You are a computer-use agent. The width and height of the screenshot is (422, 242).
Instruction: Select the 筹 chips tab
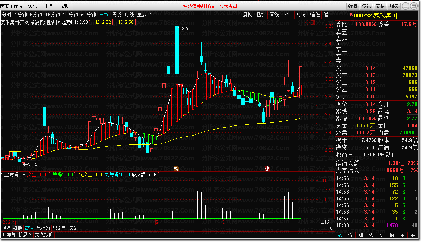coord(413,235)
